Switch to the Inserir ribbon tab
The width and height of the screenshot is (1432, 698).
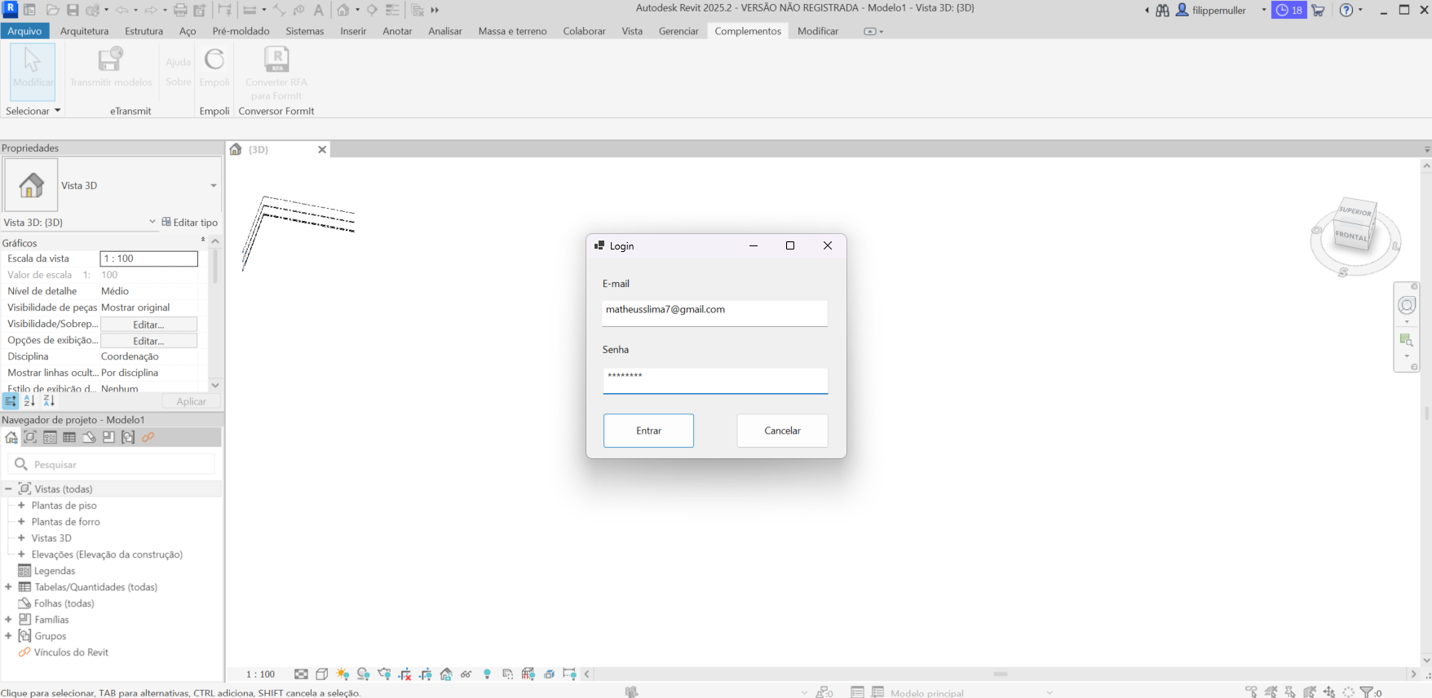click(x=353, y=31)
